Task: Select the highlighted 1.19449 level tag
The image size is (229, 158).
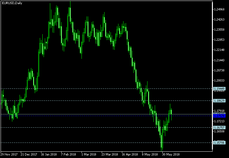Action: pos(219,89)
